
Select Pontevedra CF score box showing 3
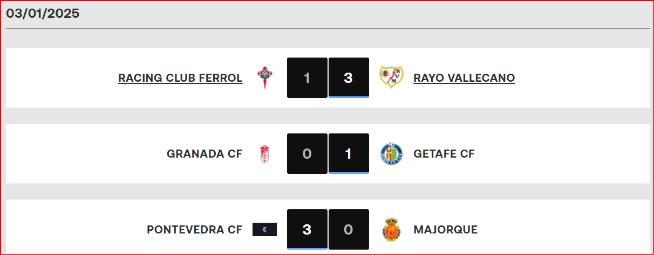click(307, 229)
